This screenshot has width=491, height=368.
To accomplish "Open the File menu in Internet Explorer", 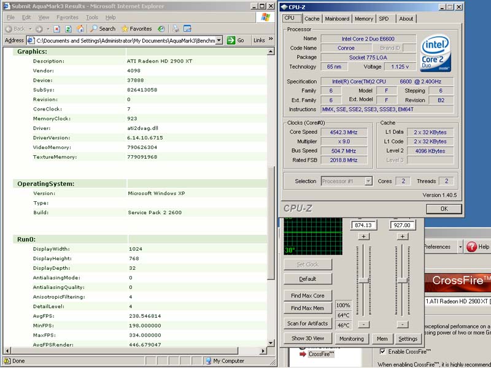I will tap(10, 17).
